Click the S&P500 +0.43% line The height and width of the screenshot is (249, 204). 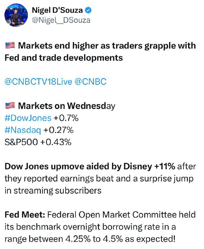pos(38,142)
